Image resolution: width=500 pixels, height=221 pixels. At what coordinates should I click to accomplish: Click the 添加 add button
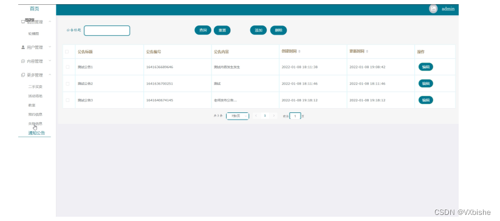click(258, 30)
